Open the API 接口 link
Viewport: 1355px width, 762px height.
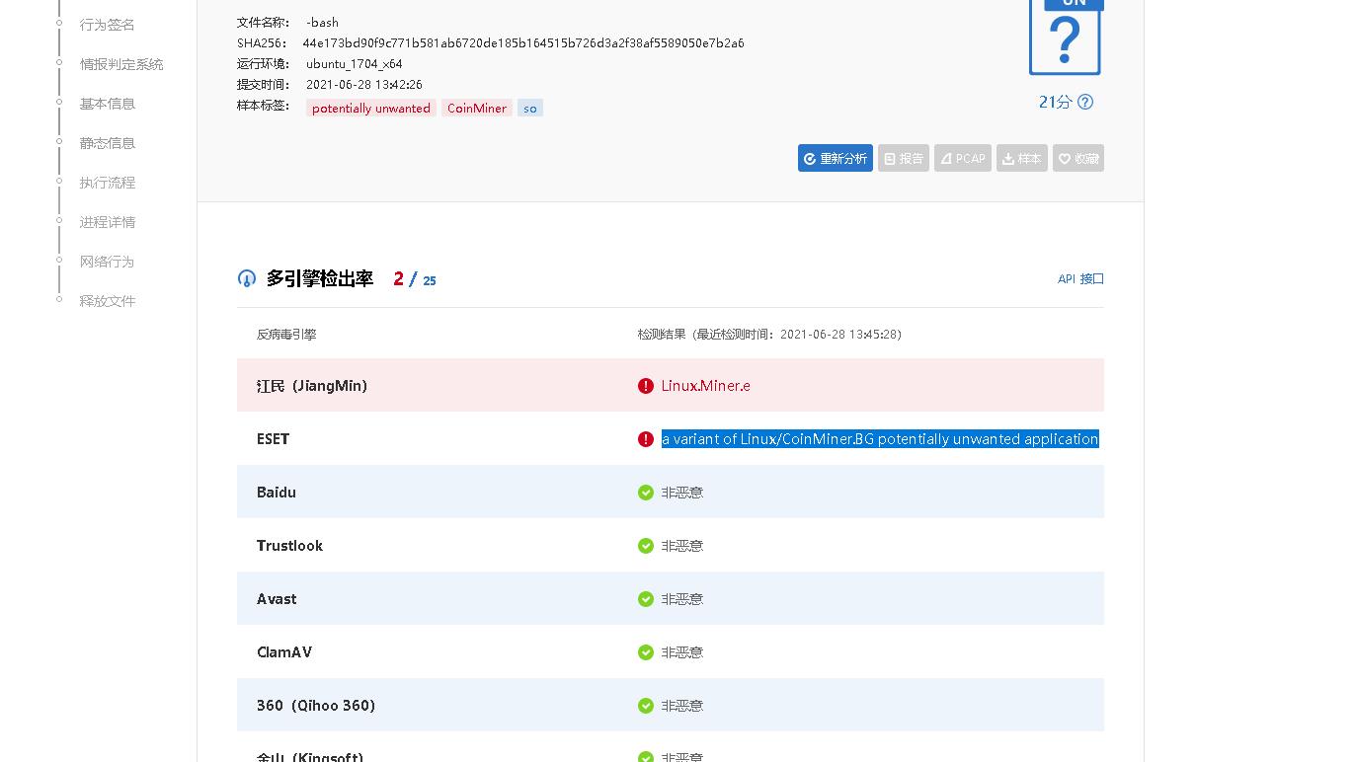1080,279
